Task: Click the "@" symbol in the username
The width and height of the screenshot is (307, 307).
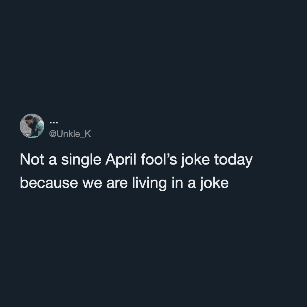Action: (x=52, y=134)
